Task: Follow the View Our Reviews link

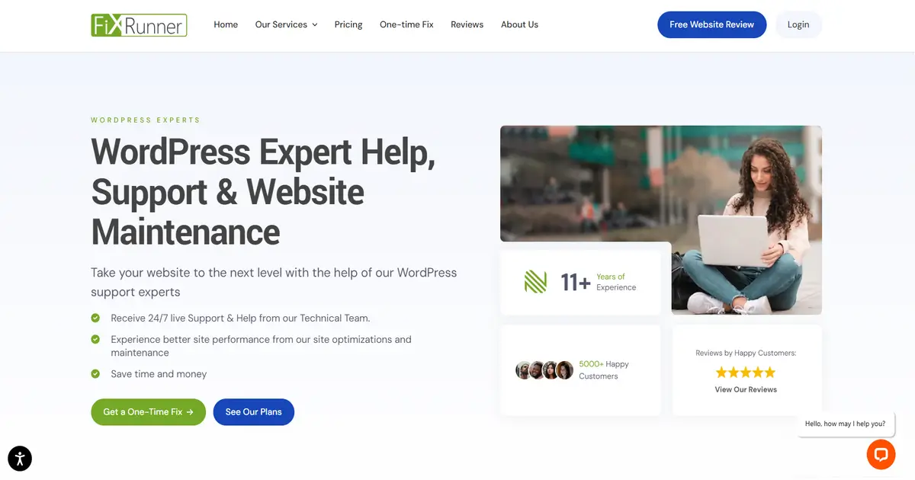Action: point(746,389)
